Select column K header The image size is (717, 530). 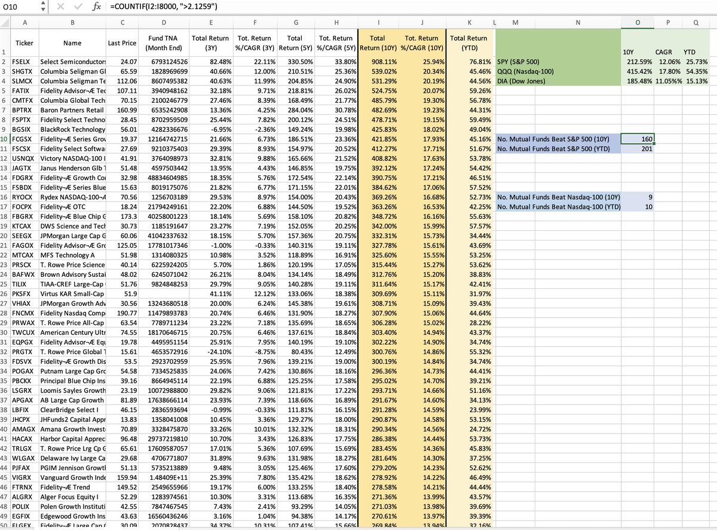pyautogui.click(x=468, y=23)
